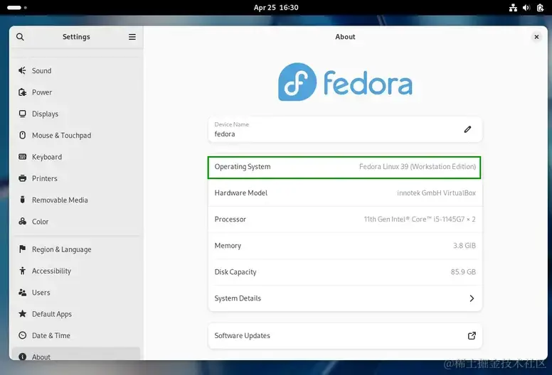Open volume icon in top bar

coord(526,7)
